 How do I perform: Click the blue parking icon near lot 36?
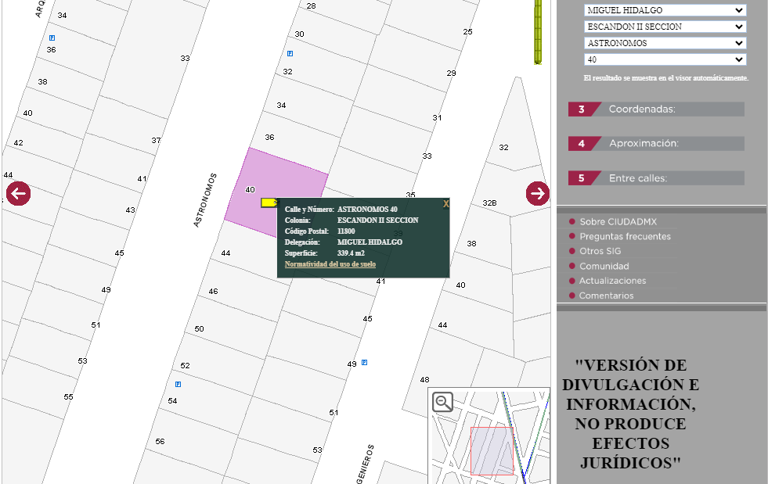click(x=52, y=38)
